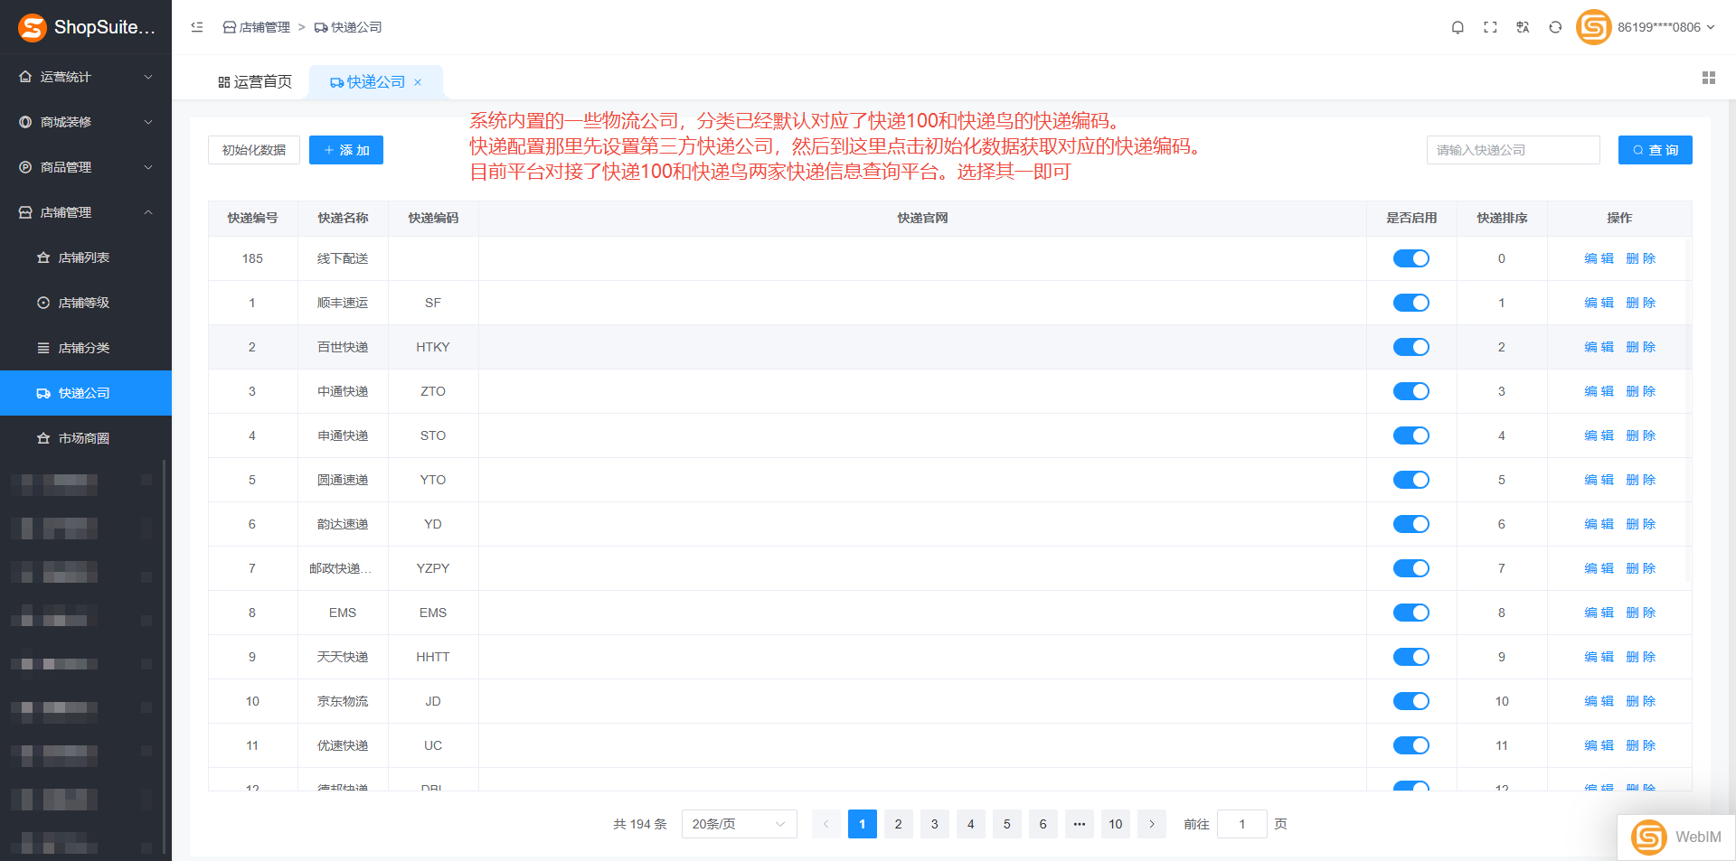The image size is (1736, 861).
Task: Click the 初始化数据 button
Action: pyautogui.click(x=254, y=150)
